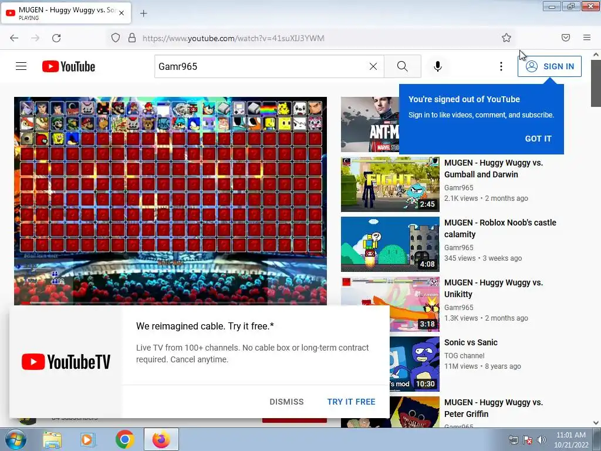601x451 pixels.
Task: Save page to Pocket
Action: click(x=566, y=38)
